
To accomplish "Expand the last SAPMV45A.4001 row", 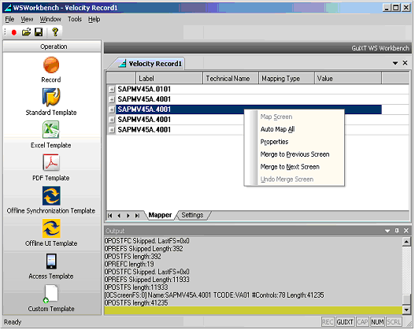I will point(112,130).
